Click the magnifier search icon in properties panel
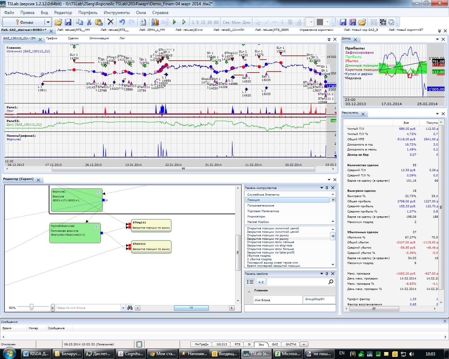 pos(330,282)
